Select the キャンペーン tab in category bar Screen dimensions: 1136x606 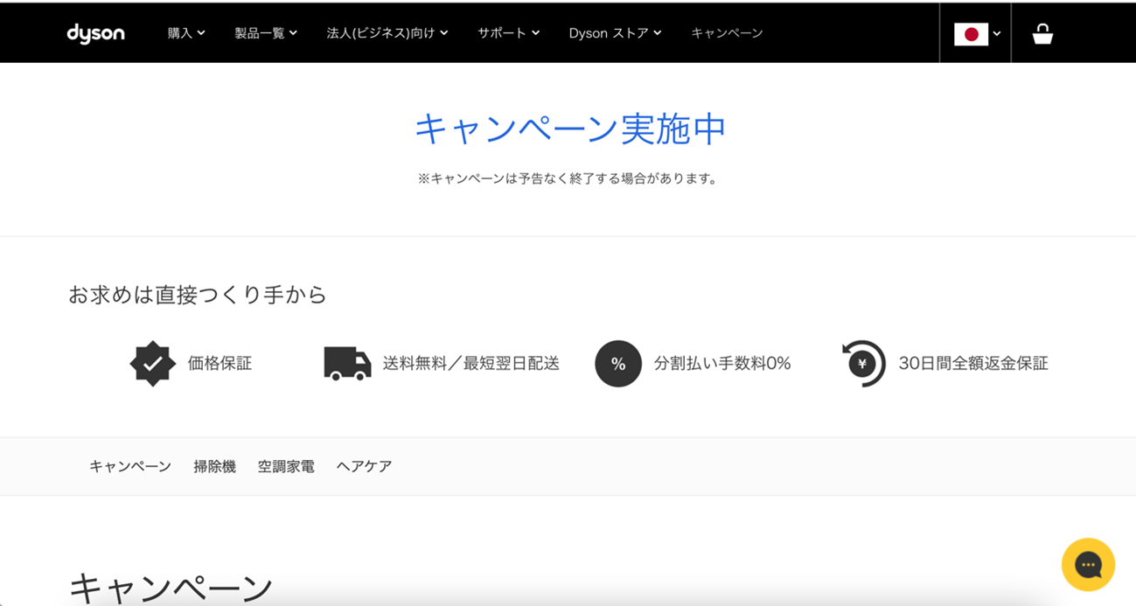point(130,467)
